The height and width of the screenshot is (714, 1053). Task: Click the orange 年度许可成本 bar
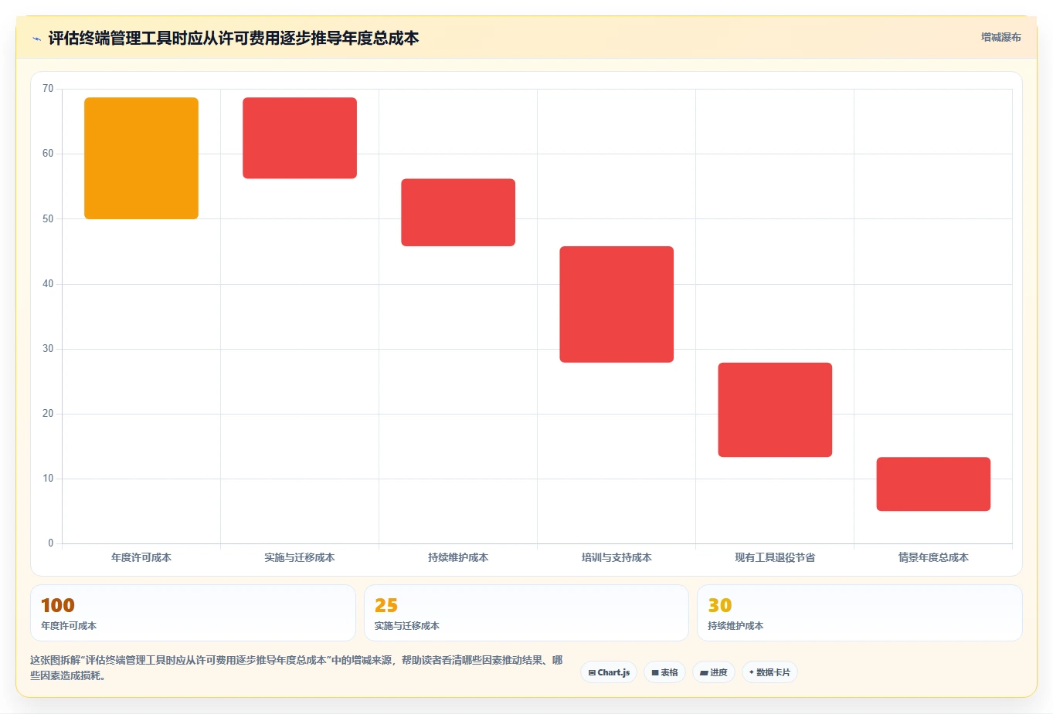[141, 158]
